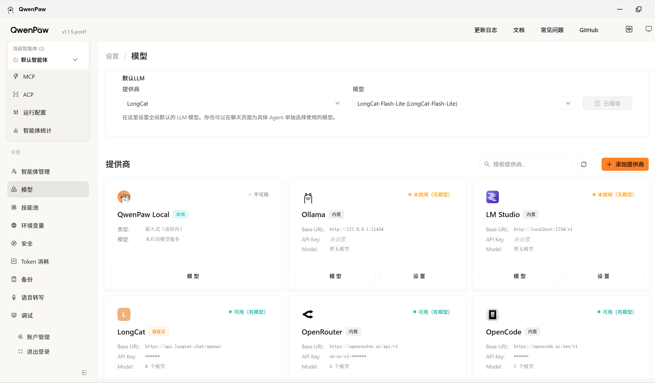Select 模型 in the settings sidebar
Viewport: 655px width, 383px height.
tap(48, 189)
